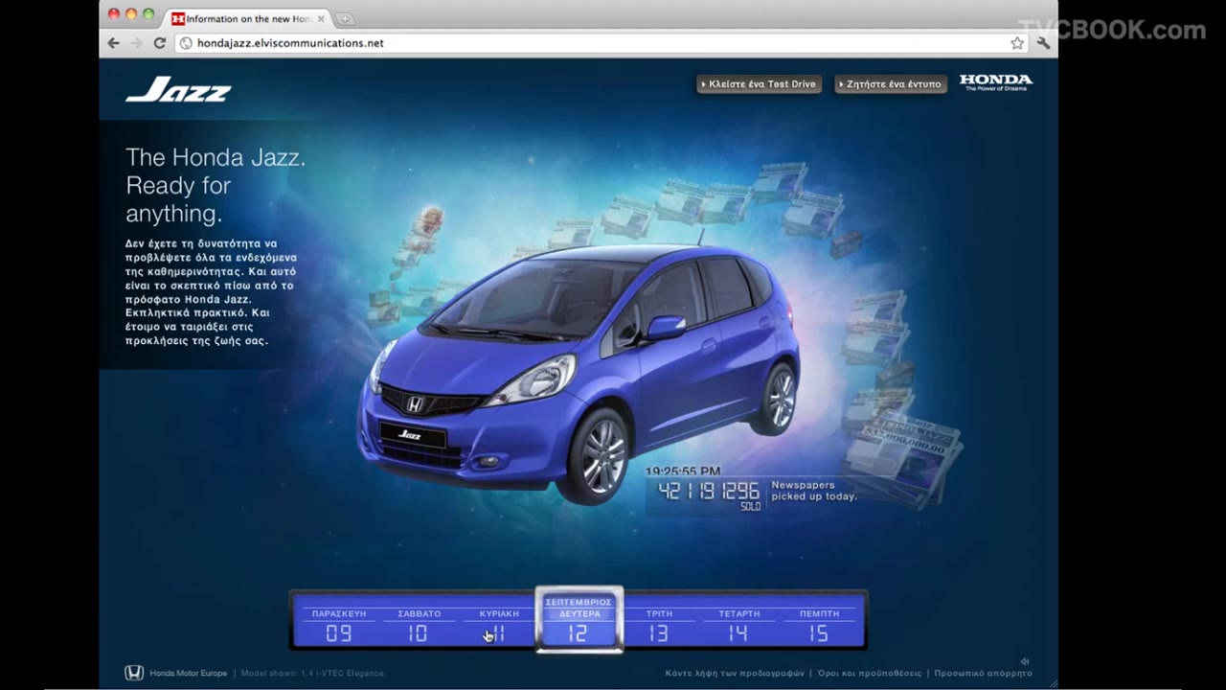The height and width of the screenshot is (690, 1226).
Task: Select highlighted ΔΕΥΤΕΡΑ 12 date tile
Action: [579, 620]
